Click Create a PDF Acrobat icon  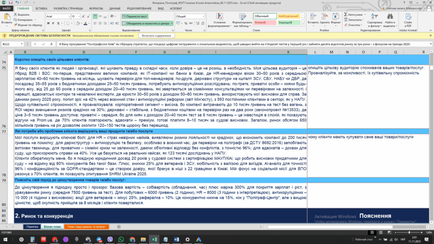tap(408, 17)
